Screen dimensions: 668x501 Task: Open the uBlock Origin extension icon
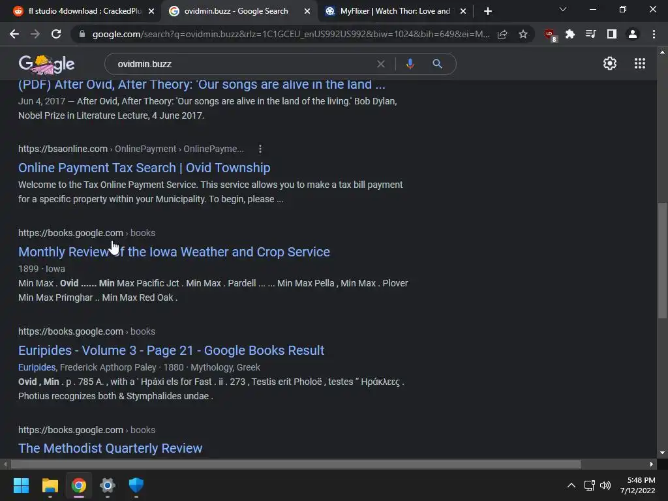click(550, 35)
